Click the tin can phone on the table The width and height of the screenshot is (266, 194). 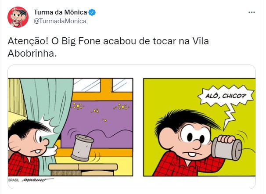(82, 148)
